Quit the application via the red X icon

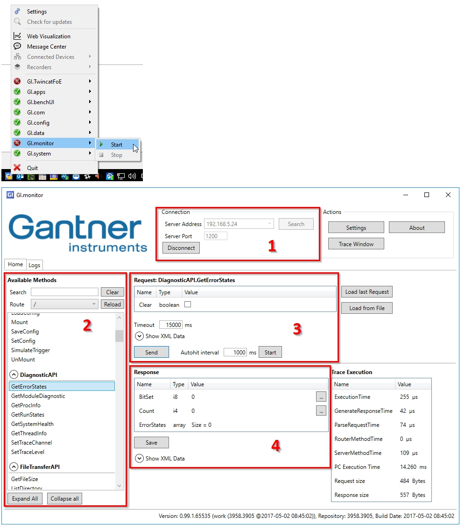coord(18,168)
